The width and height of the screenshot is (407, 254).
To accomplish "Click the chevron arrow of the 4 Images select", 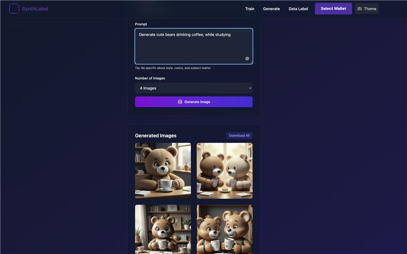I will pyautogui.click(x=250, y=88).
